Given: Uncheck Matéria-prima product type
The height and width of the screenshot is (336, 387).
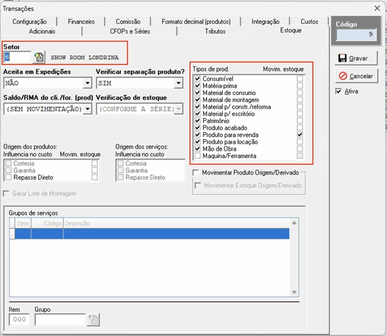Looking at the screenshot, I should click(x=197, y=86).
